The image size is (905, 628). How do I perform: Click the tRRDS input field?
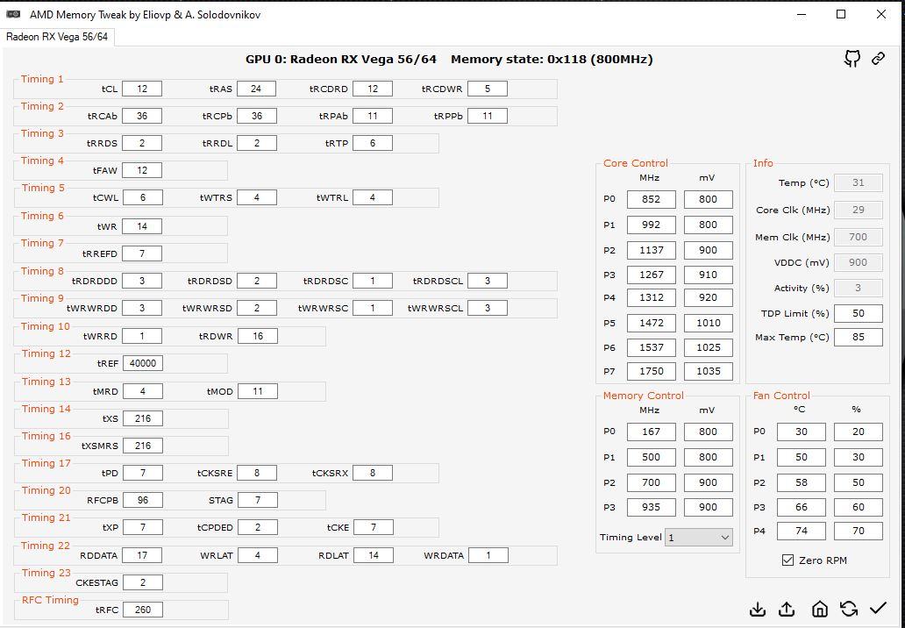(142, 143)
